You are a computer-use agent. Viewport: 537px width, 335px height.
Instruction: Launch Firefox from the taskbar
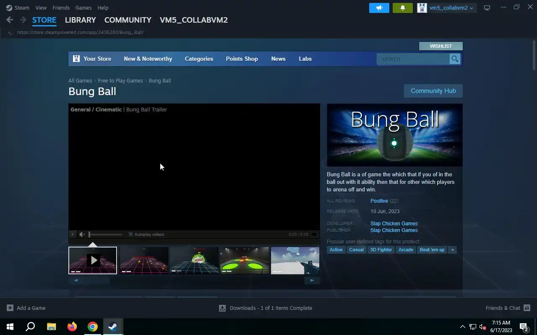[x=72, y=327]
